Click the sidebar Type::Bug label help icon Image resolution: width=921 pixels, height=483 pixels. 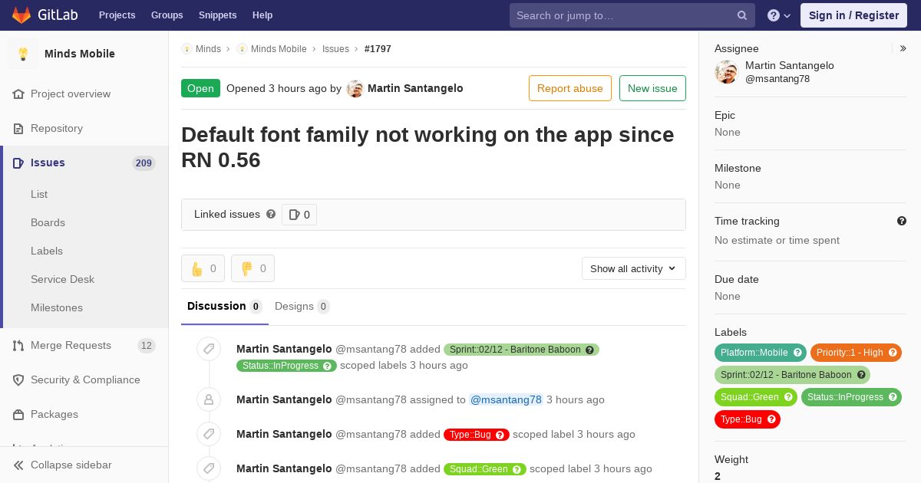771,419
